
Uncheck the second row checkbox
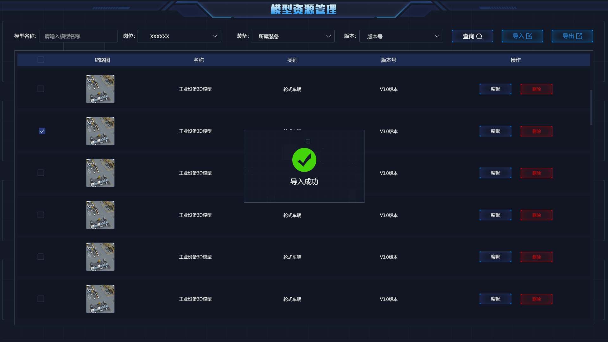[x=42, y=131]
